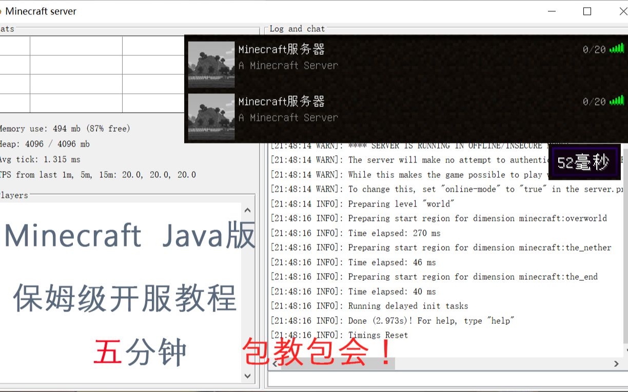
Task: Click the signal strength bars of the second server entry
Action: [617, 101]
